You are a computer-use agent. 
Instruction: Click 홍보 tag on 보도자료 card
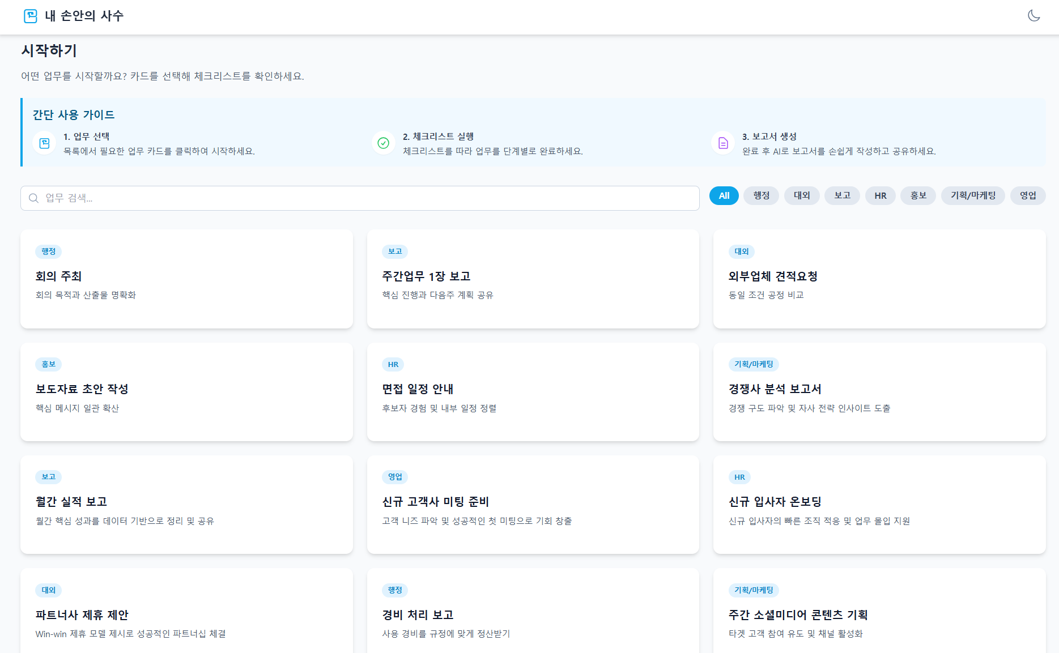coord(49,364)
